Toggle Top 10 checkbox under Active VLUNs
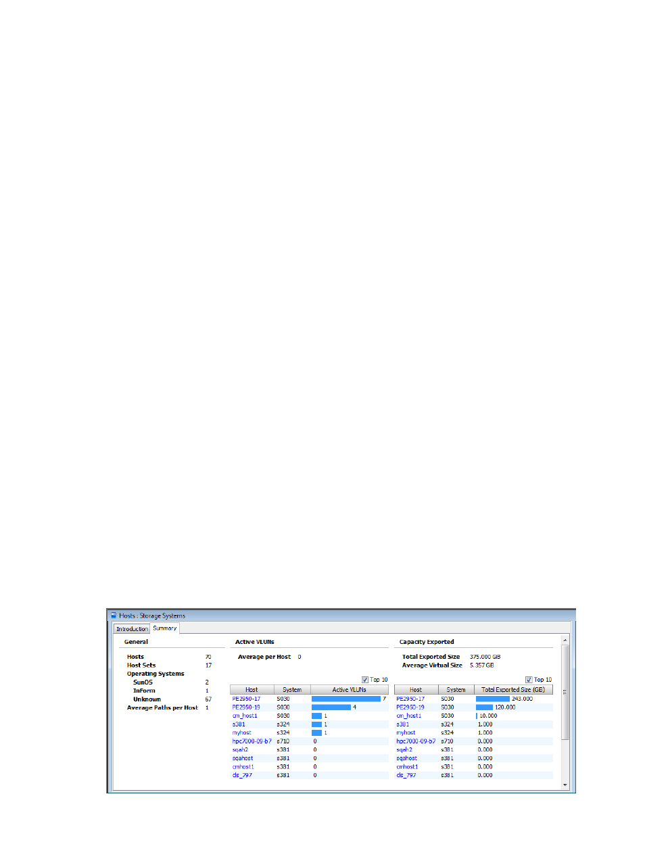 (x=365, y=680)
